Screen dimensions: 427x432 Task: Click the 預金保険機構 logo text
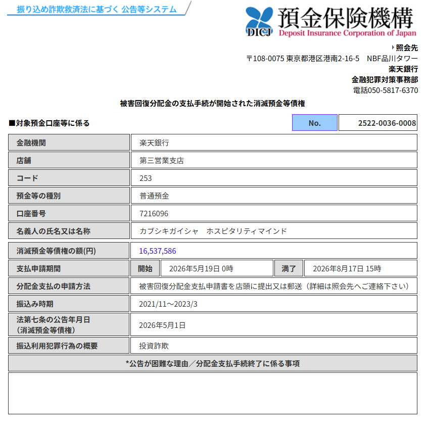point(346,18)
